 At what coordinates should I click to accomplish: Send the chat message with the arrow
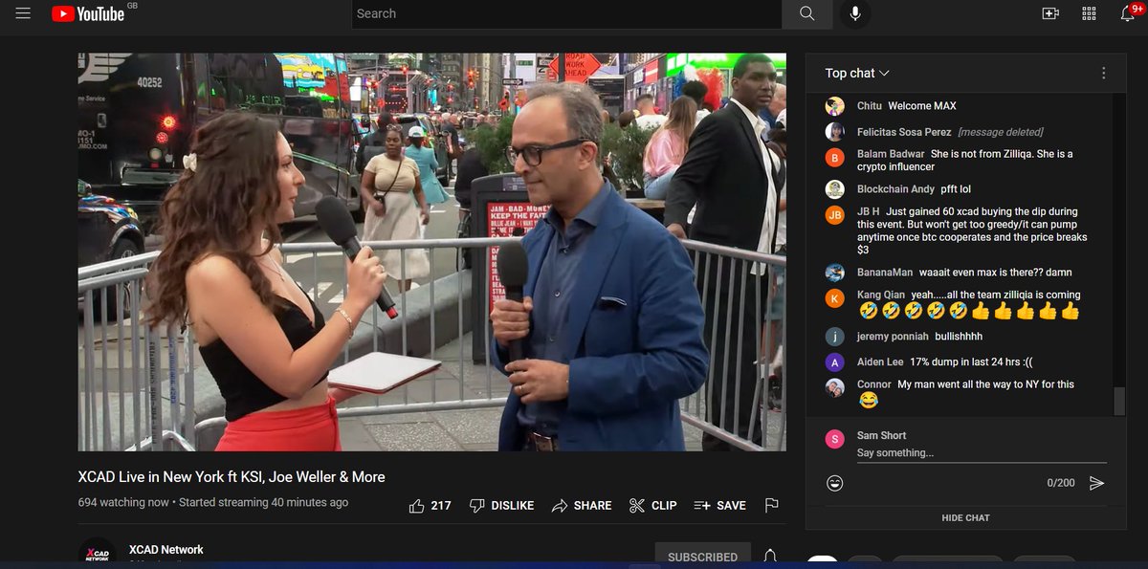coord(1096,483)
